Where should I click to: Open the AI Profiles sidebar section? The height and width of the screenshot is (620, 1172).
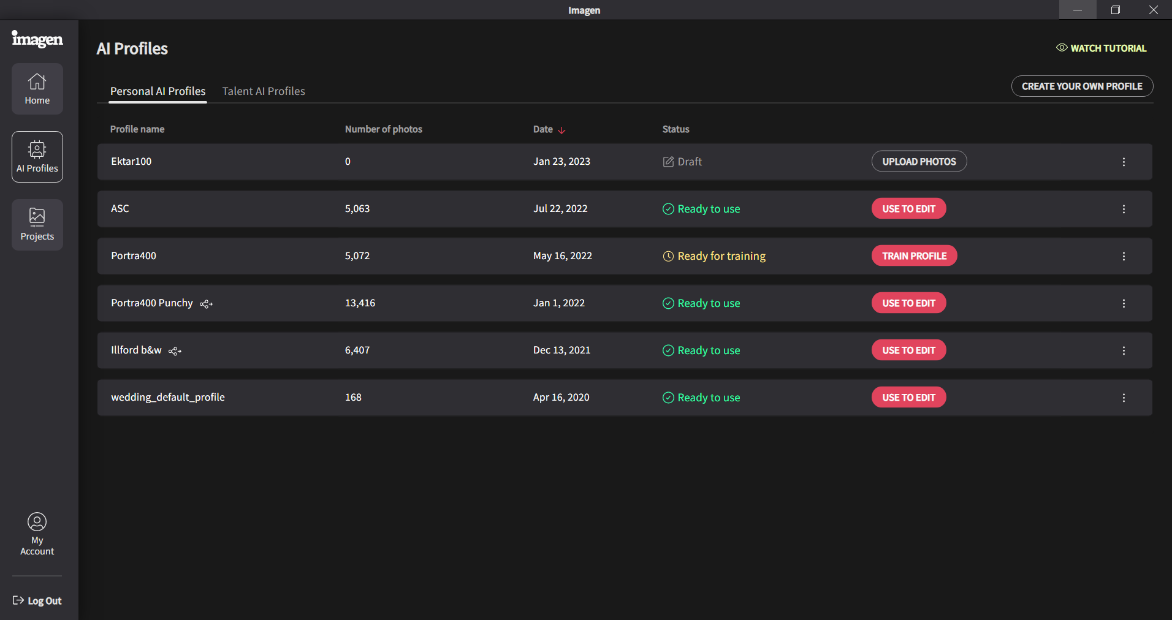37,157
